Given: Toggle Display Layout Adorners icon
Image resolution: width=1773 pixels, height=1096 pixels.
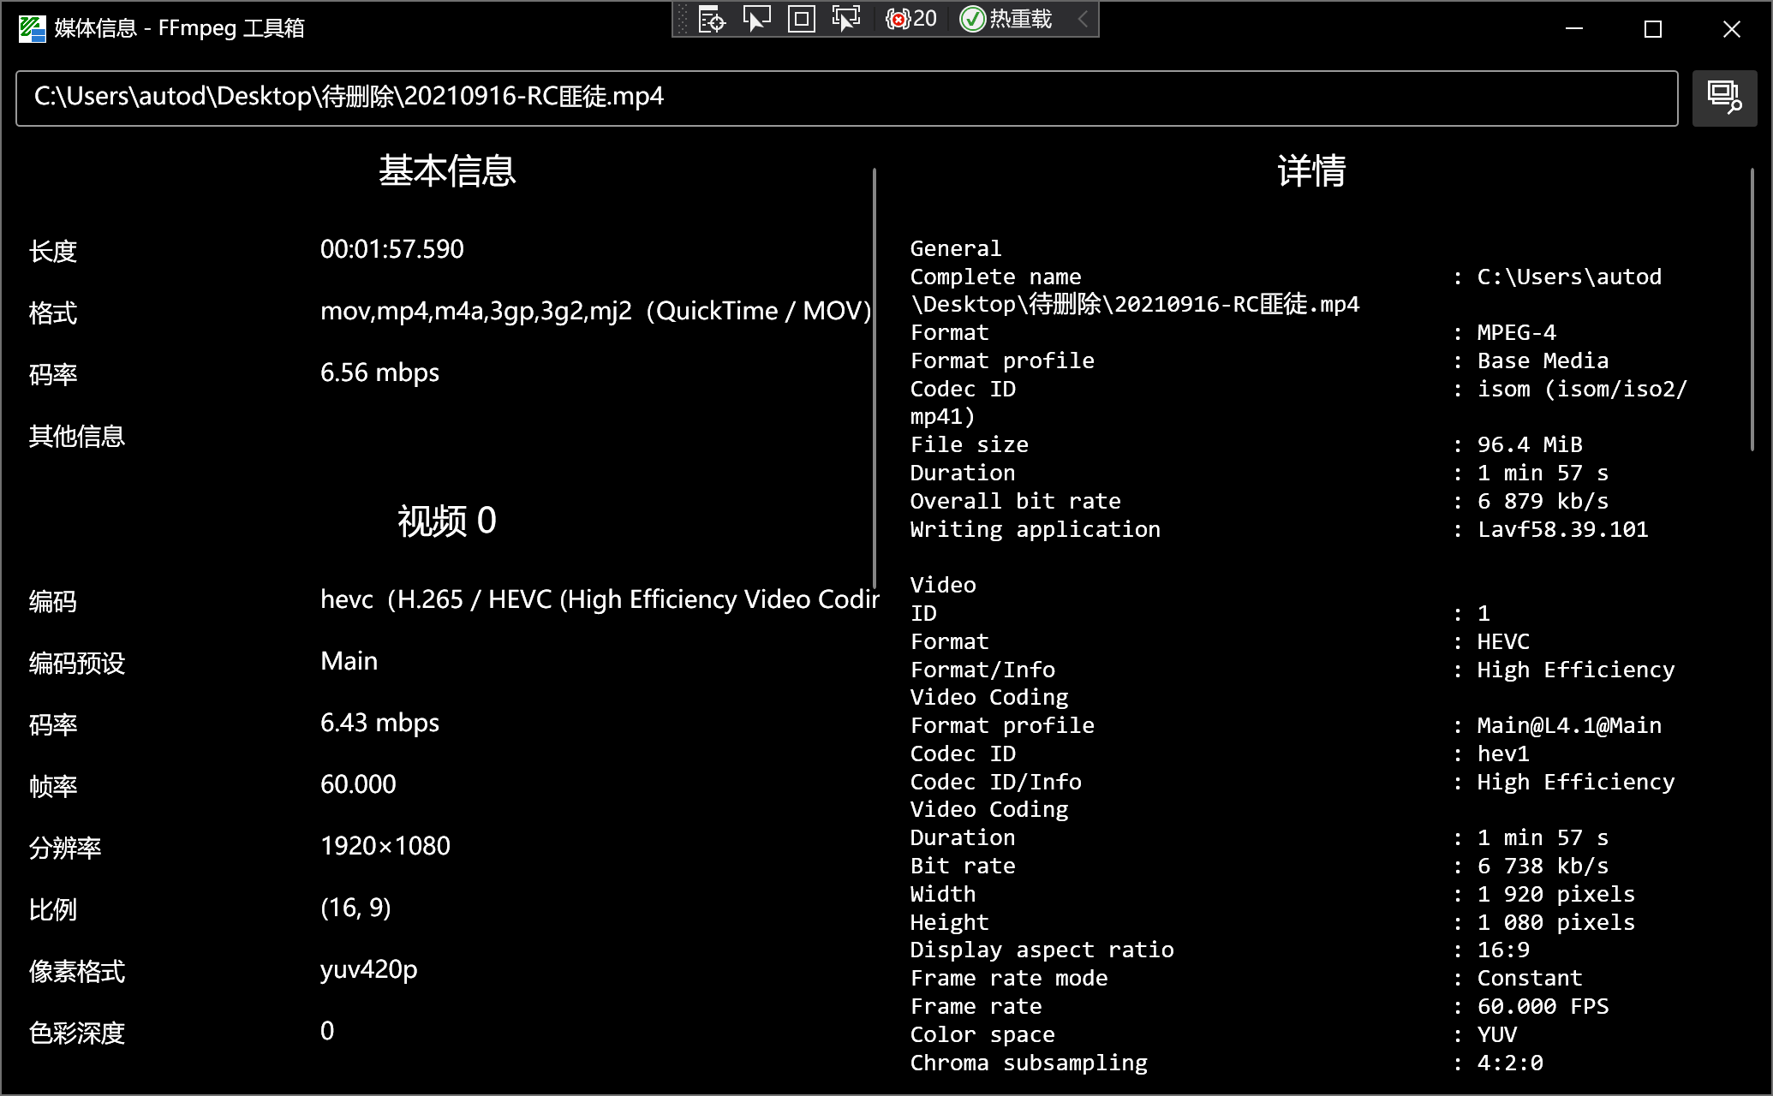Looking at the screenshot, I should [x=802, y=19].
